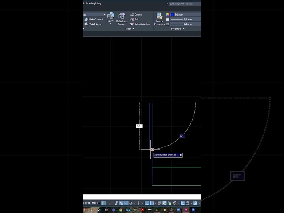Click the Gizmo status bar icon

pyautogui.click(x=195, y=203)
